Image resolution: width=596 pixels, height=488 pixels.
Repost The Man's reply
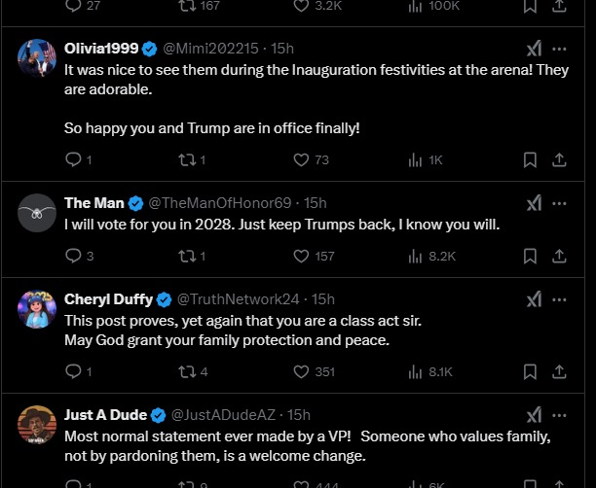[x=188, y=256]
